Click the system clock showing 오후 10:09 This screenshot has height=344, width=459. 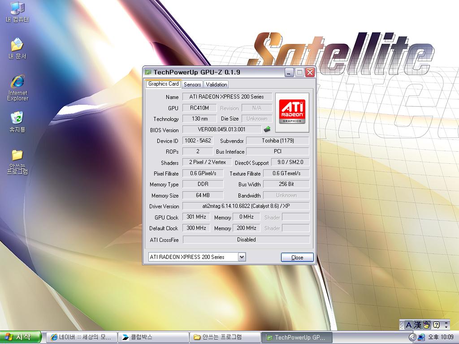pos(441,337)
